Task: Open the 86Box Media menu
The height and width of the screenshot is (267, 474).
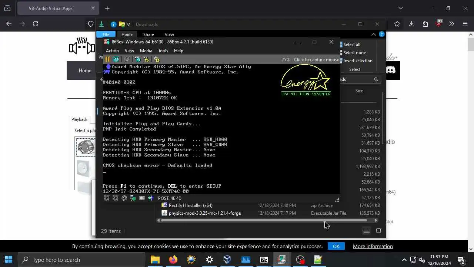Action: (146, 51)
